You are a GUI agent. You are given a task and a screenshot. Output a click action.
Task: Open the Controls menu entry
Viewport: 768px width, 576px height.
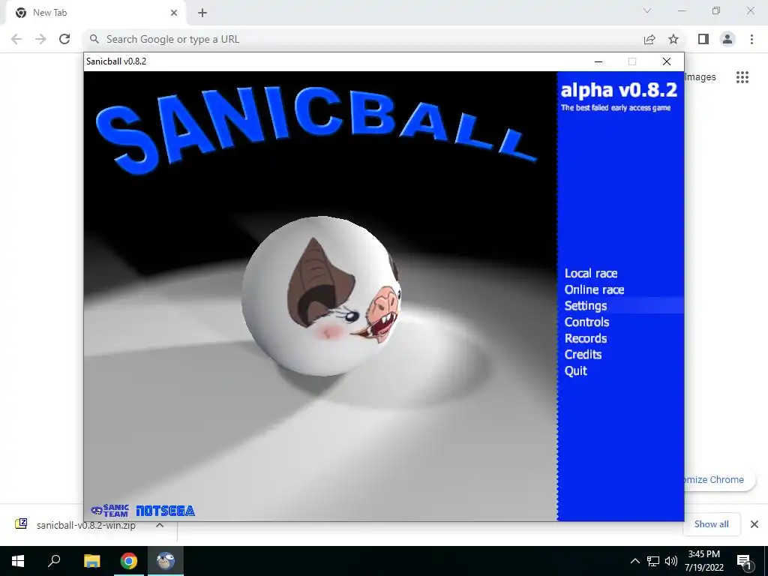pyautogui.click(x=586, y=322)
